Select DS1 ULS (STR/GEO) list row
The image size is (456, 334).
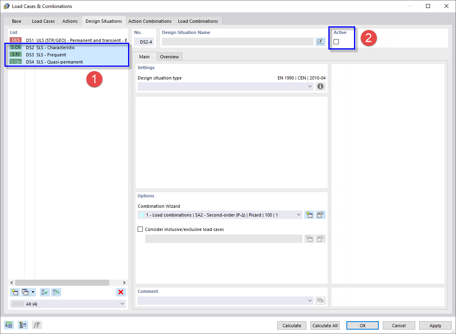pyautogui.click(x=68, y=40)
